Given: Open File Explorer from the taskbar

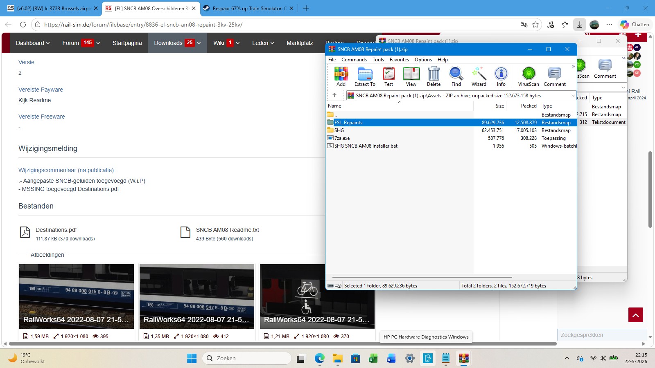Looking at the screenshot, I should tap(337, 359).
